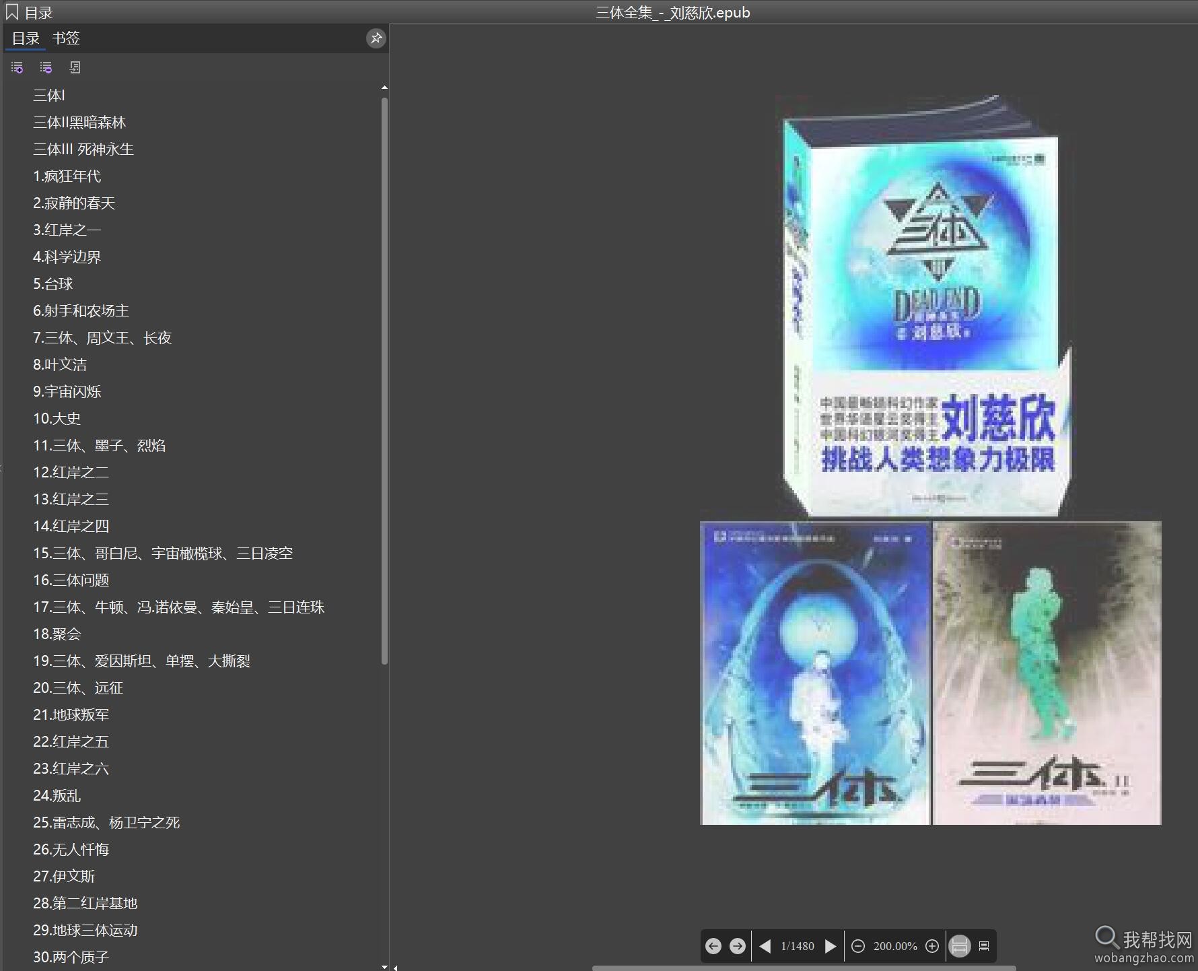Open chapter 9.宇宙闪烁

point(67,392)
